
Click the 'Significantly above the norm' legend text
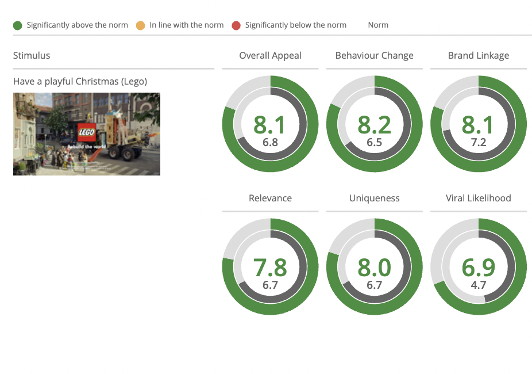click(x=78, y=25)
